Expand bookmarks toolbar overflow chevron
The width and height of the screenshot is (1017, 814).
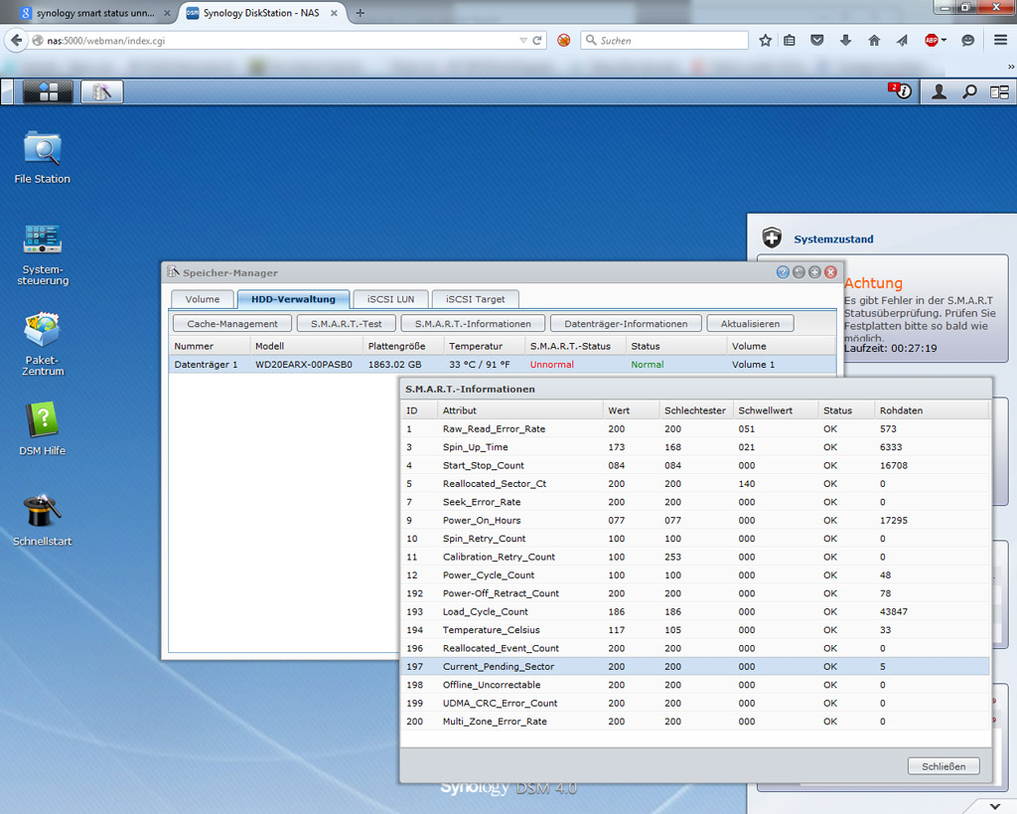tap(1010, 67)
